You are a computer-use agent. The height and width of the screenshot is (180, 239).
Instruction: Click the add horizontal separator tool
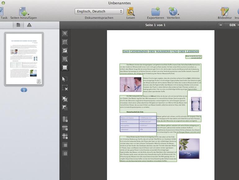pyautogui.click(x=65, y=127)
